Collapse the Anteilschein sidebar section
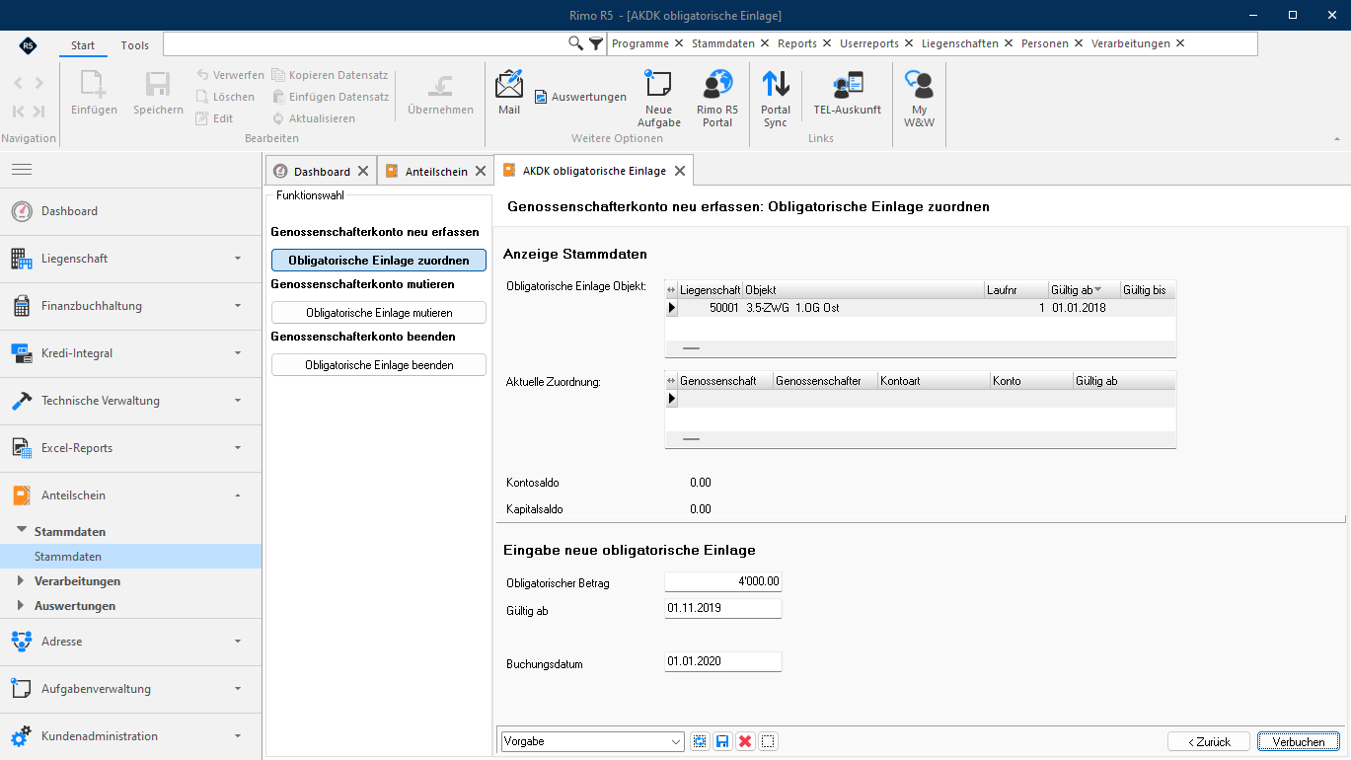The width and height of the screenshot is (1351, 760). point(130,495)
